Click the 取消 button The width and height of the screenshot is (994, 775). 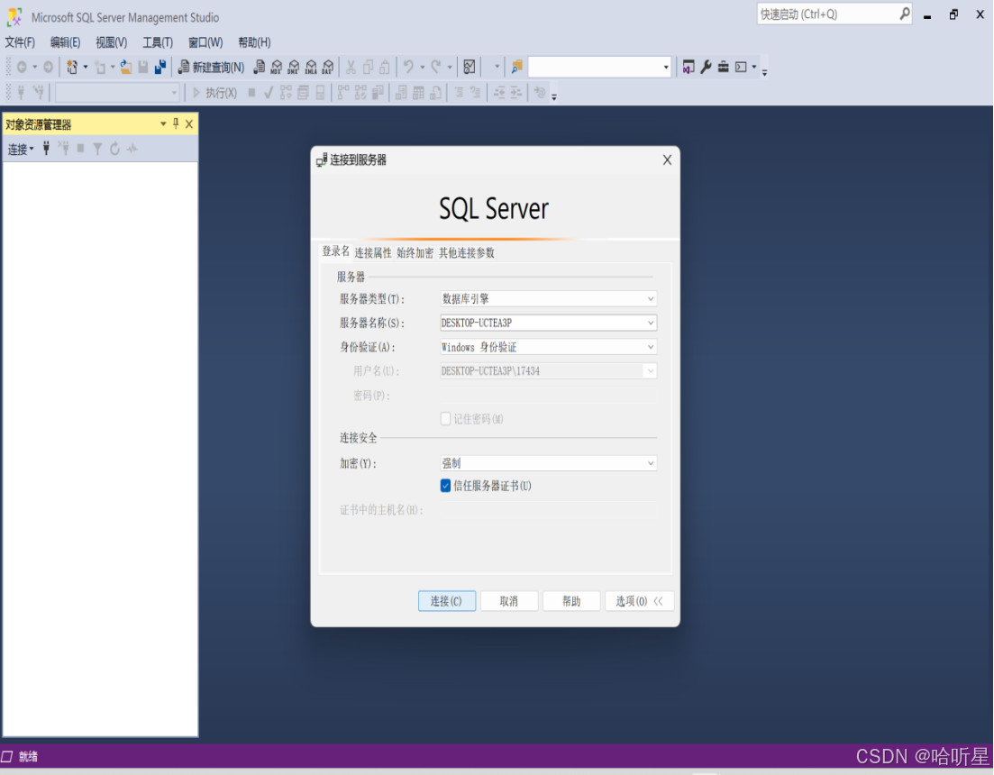click(x=509, y=601)
